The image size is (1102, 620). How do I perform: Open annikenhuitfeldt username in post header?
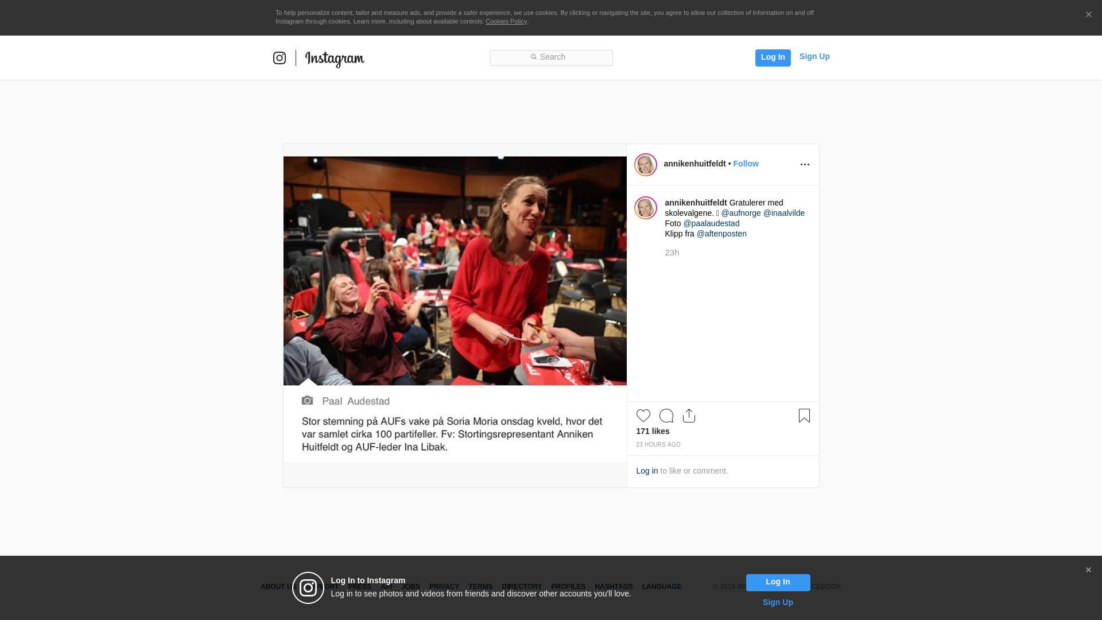pyautogui.click(x=694, y=164)
